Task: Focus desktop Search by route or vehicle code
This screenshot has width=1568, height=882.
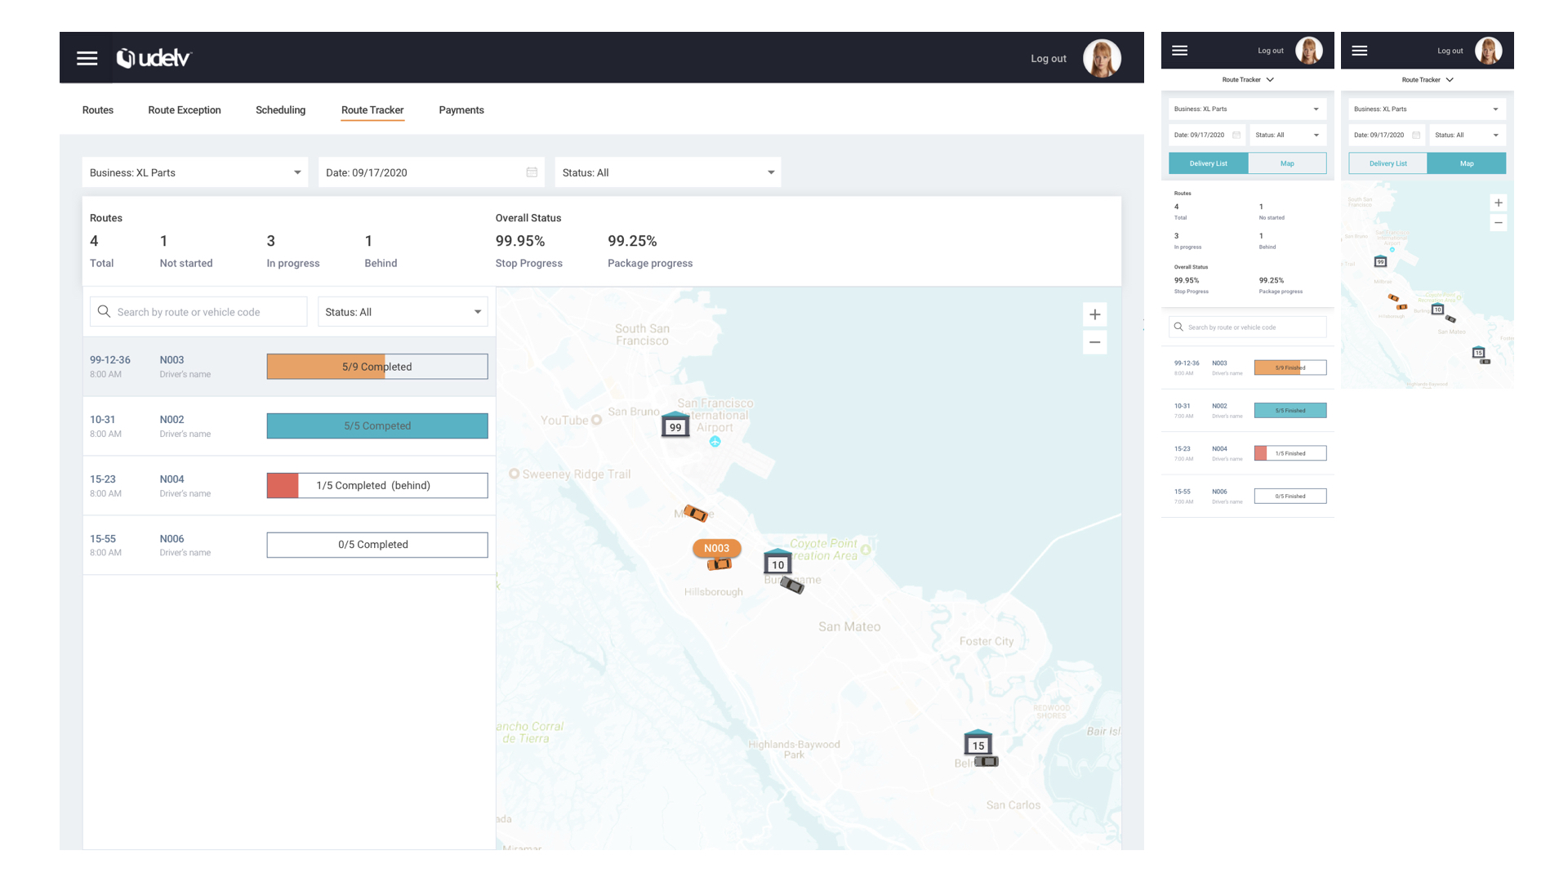Action: click(198, 312)
